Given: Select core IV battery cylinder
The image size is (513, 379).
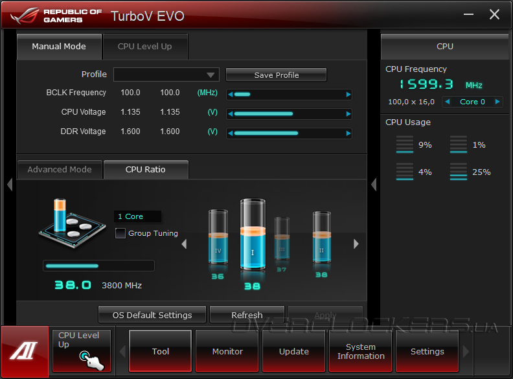Looking at the screenshot, I should (x=218, y=236).
